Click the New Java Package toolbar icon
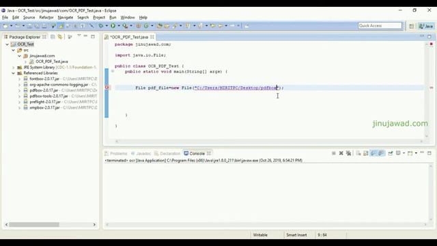Viewport: 437px width, 246px height. tap(139, 26)
